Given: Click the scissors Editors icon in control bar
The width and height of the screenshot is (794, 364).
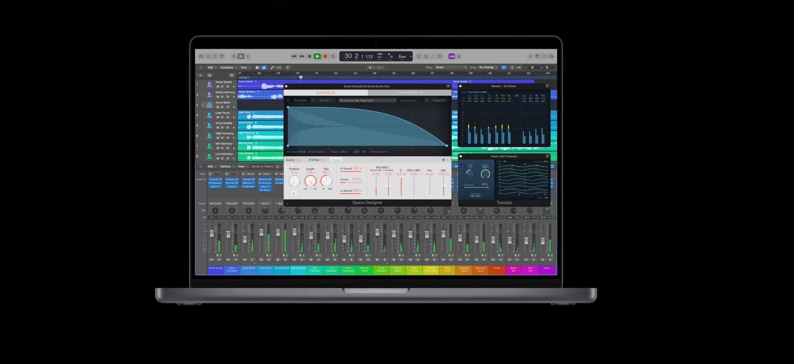Looking at the screenshot, I should [248, 56].
